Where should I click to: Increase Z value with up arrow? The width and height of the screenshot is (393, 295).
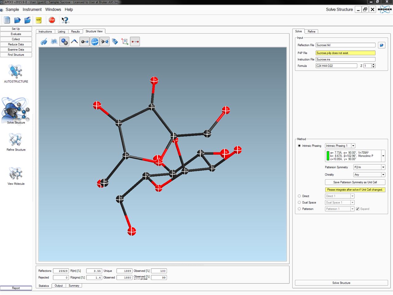pyautogui.click(x=373, y=65)
